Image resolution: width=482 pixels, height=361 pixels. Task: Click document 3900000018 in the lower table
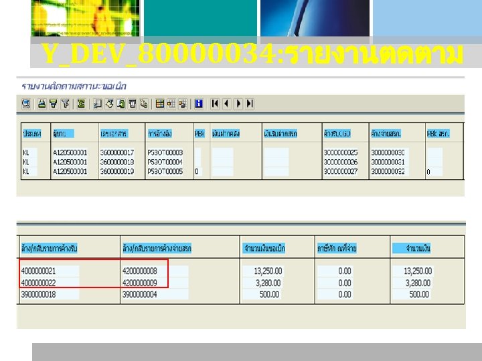click(x=38, y=294)
